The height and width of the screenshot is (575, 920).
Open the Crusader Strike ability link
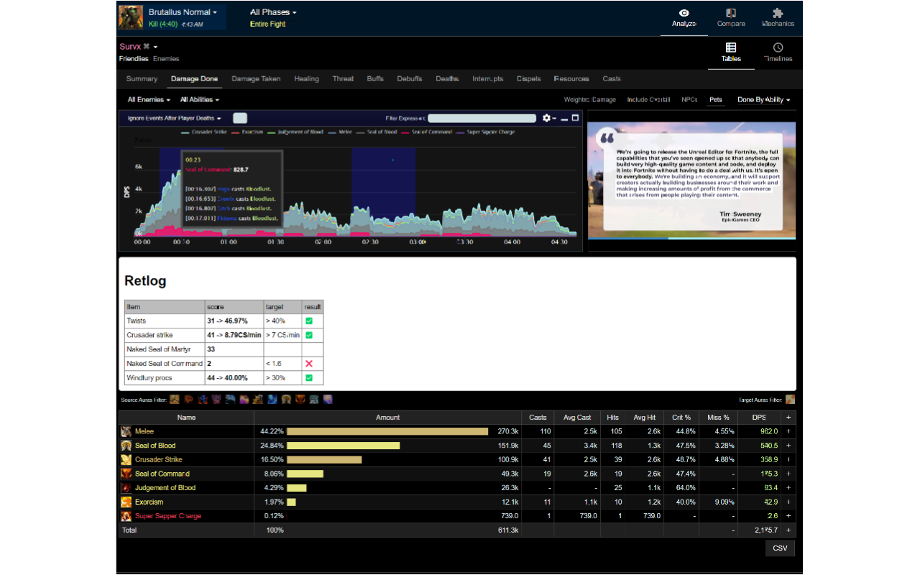(x=158, y=459)
